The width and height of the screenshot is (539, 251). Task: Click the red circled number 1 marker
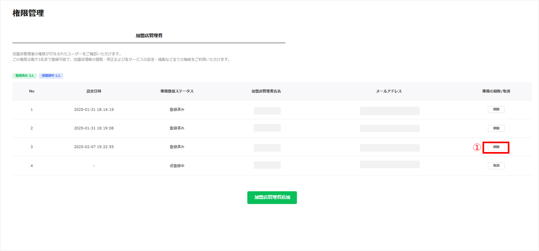(x=477, y=147)
